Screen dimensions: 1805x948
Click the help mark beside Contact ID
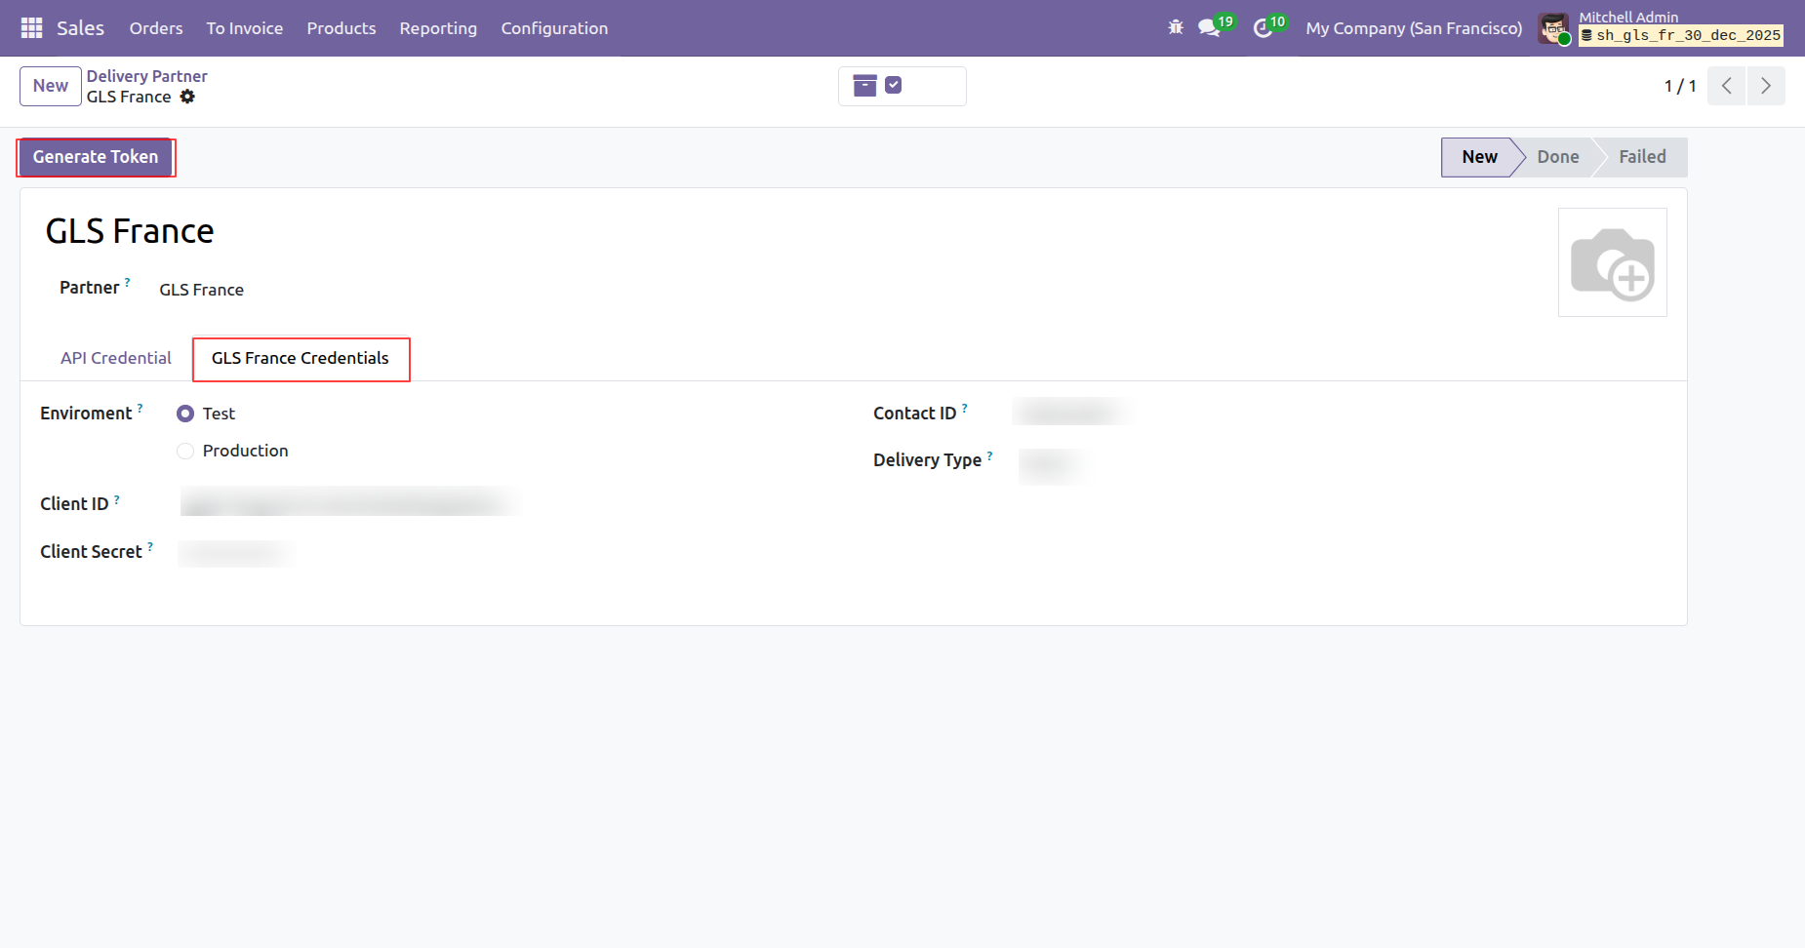965,408
